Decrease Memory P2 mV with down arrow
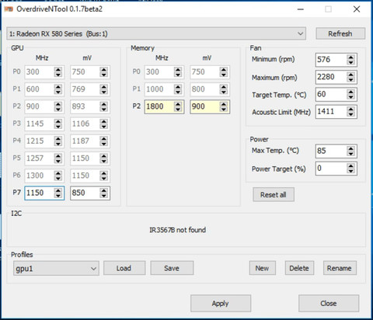This screenshot has height=320, width=373. pos(224,110)
